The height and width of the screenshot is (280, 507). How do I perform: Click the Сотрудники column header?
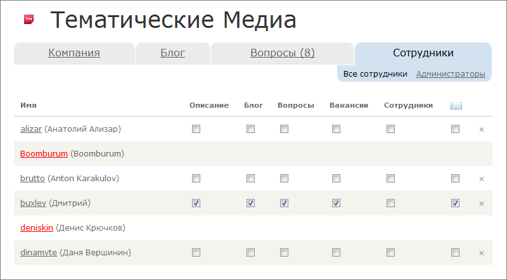(x=408, y=105)
